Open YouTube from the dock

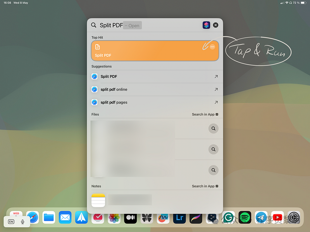[277, 217]
